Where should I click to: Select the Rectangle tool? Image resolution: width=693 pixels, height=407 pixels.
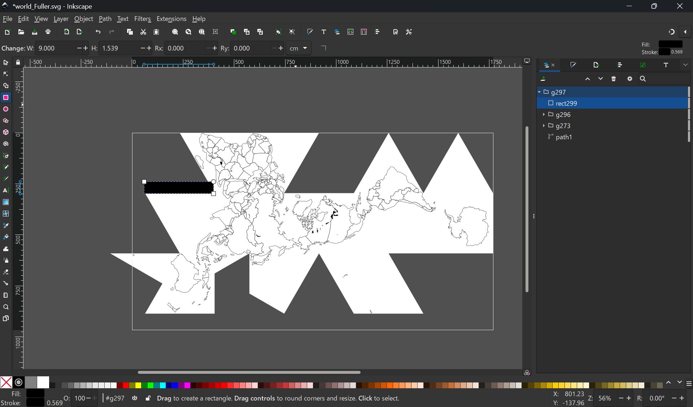(x=6, y=97)
